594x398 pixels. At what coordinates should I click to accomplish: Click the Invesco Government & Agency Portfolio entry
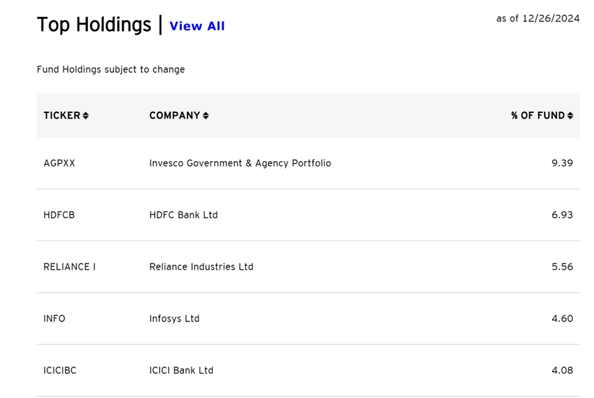(240, 163)
